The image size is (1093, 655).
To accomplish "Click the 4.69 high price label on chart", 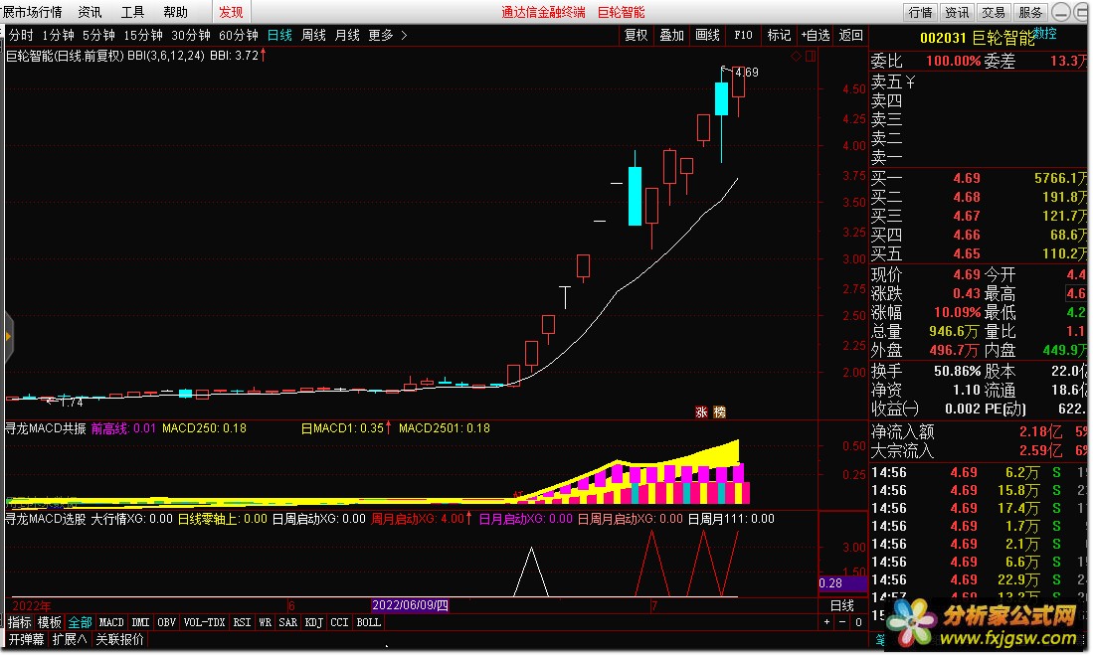I will coord(747,73).
